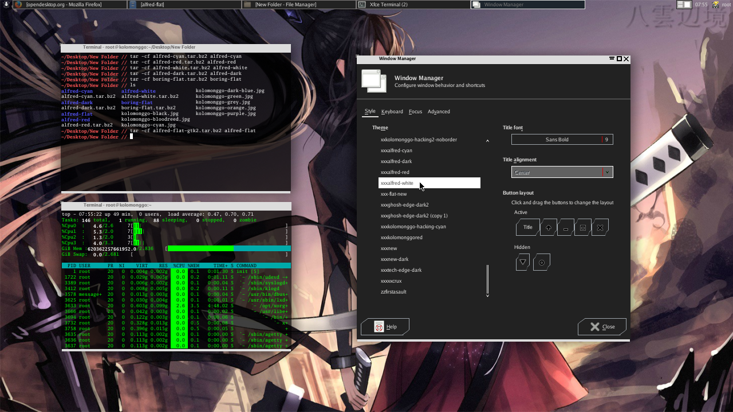Click the Window Manager taskbar button
The width and height of the screenshot is (733, 412).
click(527, 5)
